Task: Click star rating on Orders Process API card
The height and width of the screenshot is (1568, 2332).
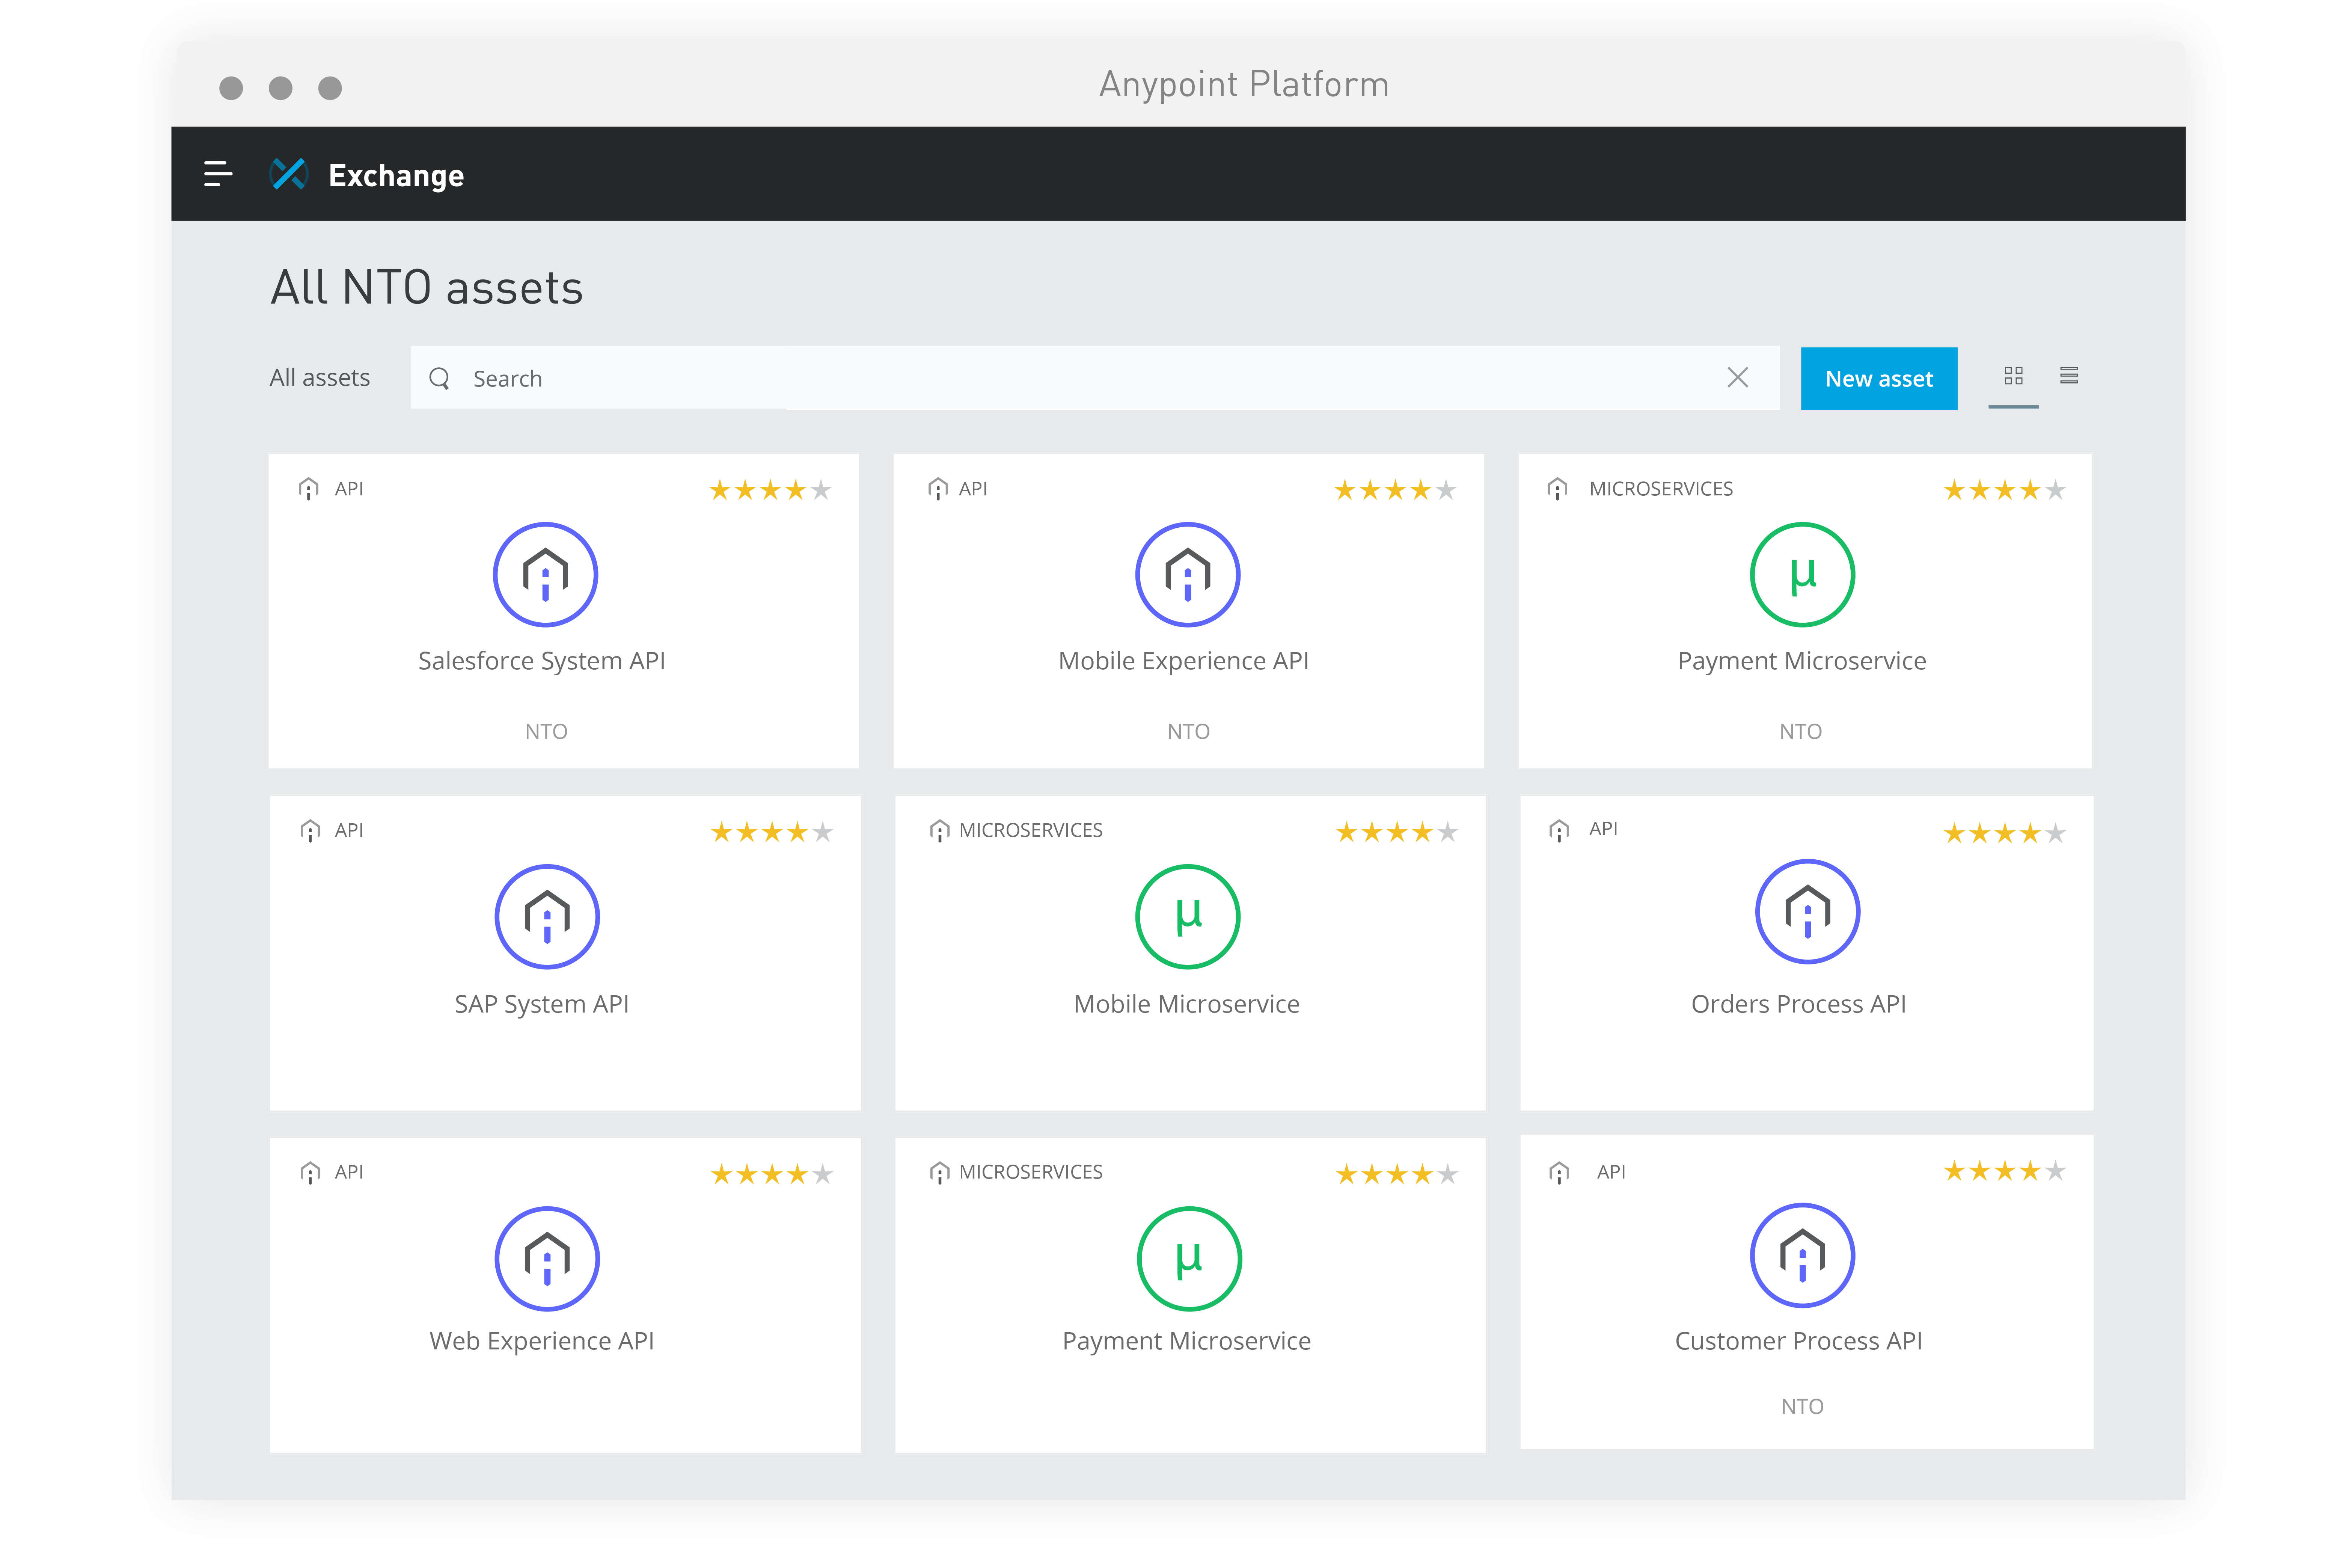Action: 2004,833
